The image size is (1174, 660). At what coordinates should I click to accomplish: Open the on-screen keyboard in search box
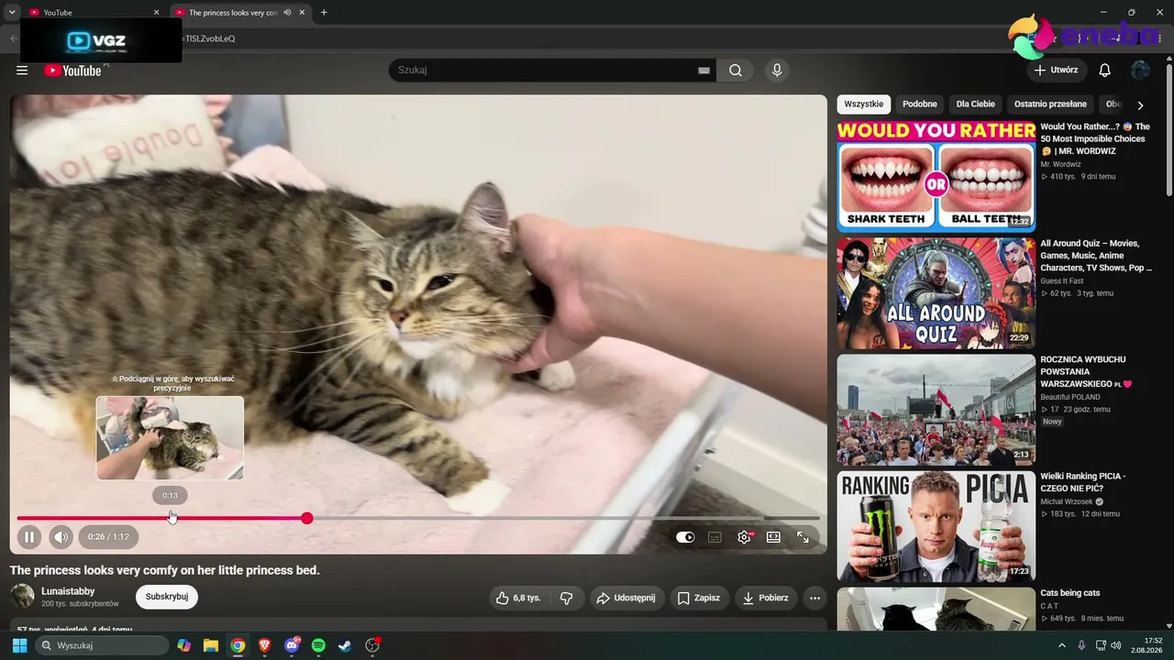(703, 71)
